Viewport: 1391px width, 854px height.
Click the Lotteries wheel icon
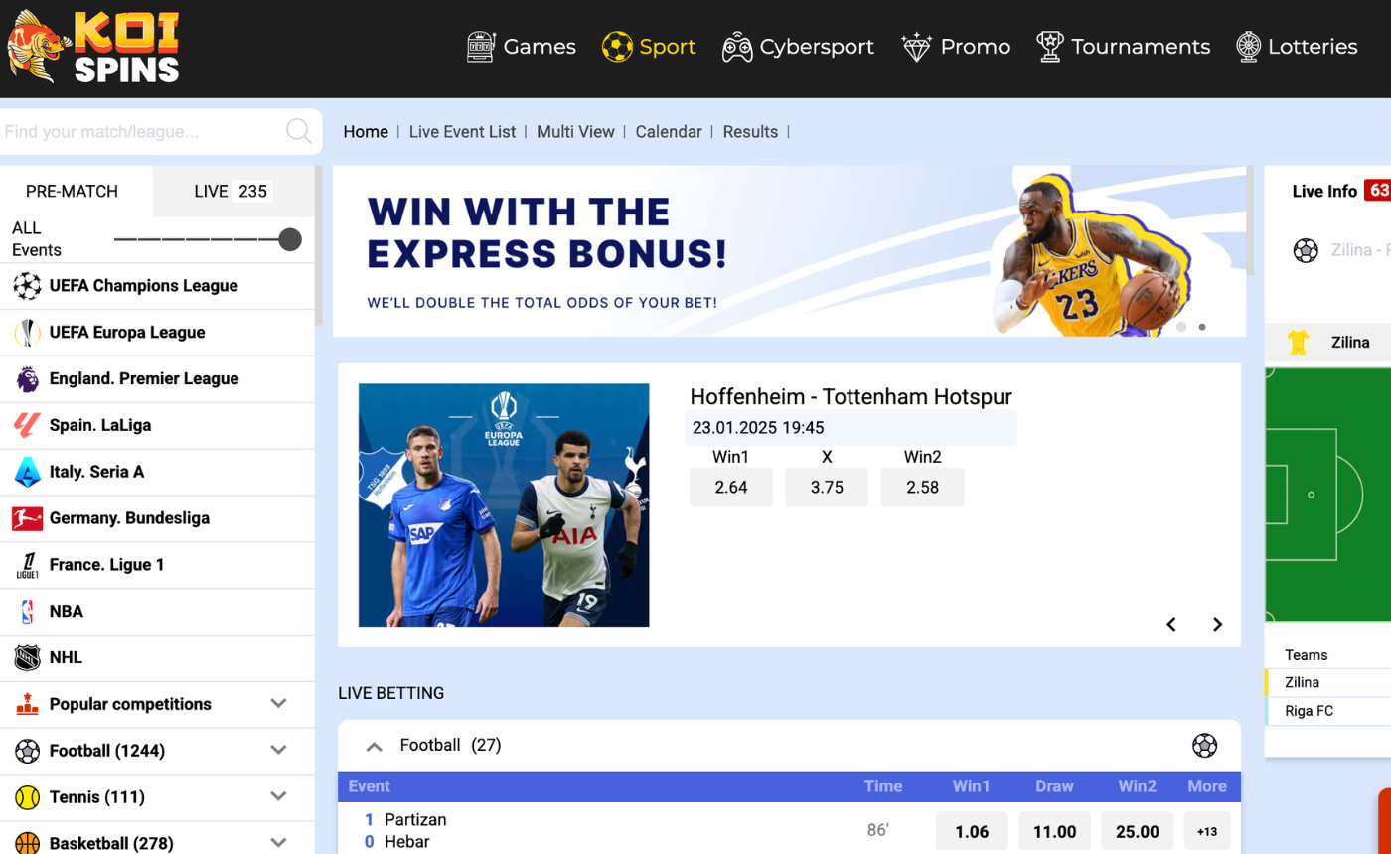[x=1249, y=47]
